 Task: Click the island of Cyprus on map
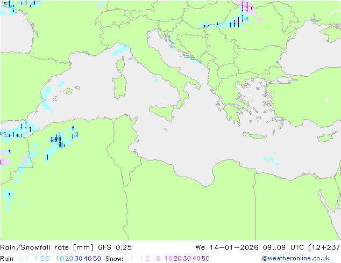(x=328, y=137)
